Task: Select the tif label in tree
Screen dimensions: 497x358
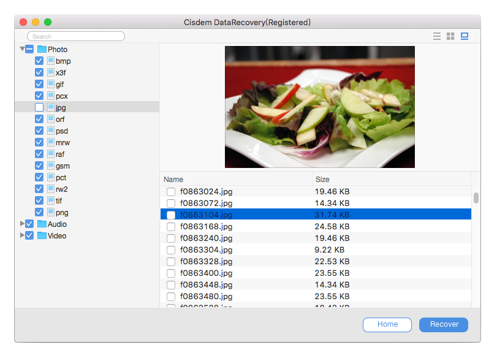Action: [59, 200]
